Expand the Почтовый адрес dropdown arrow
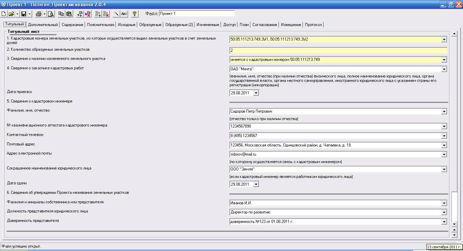 click(444, 145)
